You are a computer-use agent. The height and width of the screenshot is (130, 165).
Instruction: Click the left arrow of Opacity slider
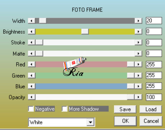point(32,97)
